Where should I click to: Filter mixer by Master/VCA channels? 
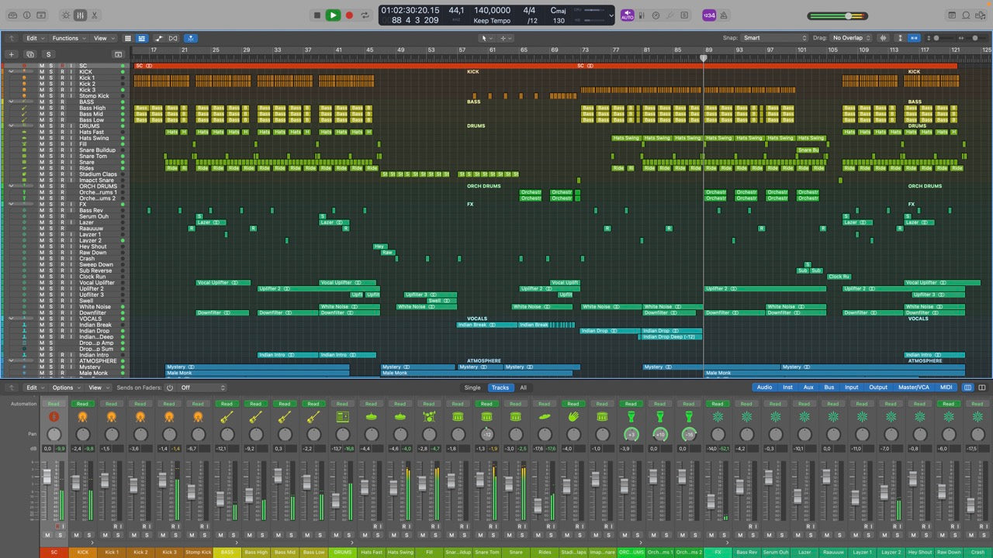click(x=913, y=387)
